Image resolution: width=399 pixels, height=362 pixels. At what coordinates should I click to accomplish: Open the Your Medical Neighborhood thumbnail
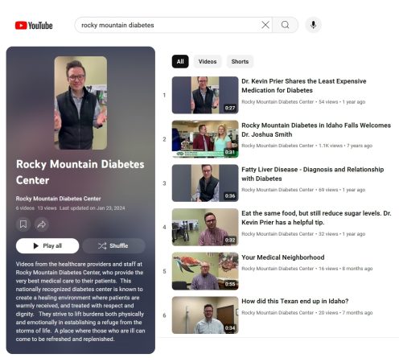click(x=205, y=271)
